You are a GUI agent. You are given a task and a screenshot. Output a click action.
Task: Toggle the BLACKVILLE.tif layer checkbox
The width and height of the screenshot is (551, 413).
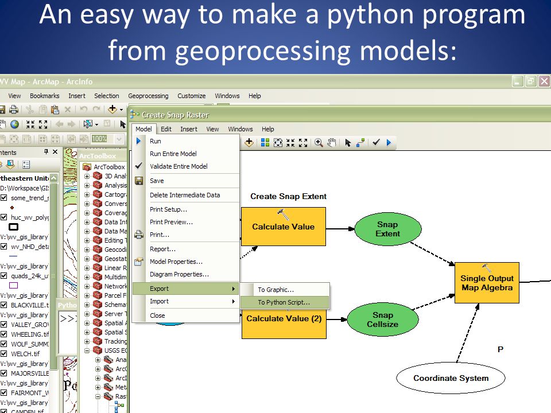point(3,305)
